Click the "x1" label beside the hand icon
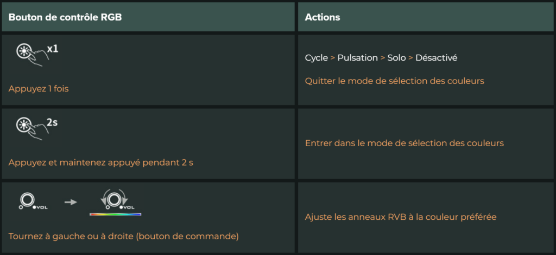The height and width of the screenshot is (255, 556). (x=53, y=49)
